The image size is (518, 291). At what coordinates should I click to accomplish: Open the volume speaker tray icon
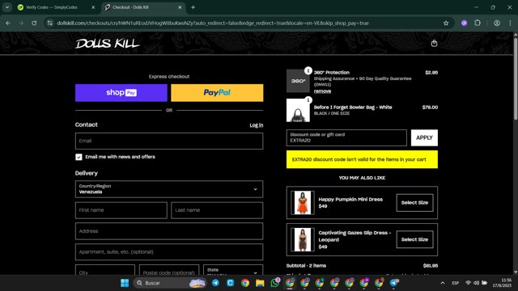[476, 283]
